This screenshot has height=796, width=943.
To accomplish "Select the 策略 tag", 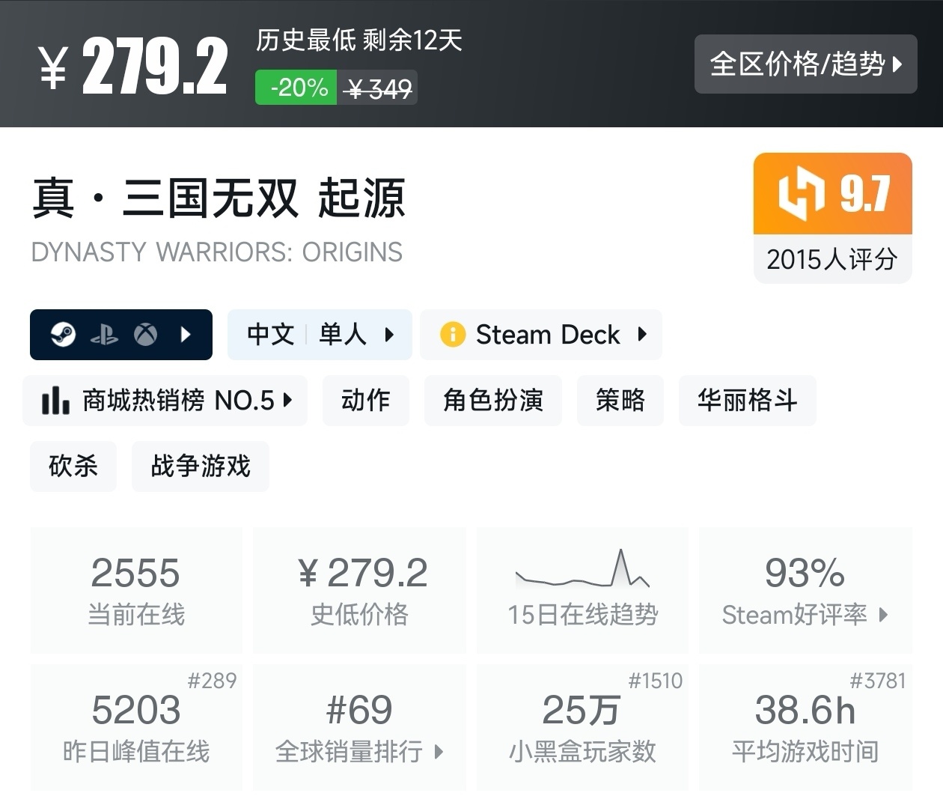I will [x=620, y=401].
